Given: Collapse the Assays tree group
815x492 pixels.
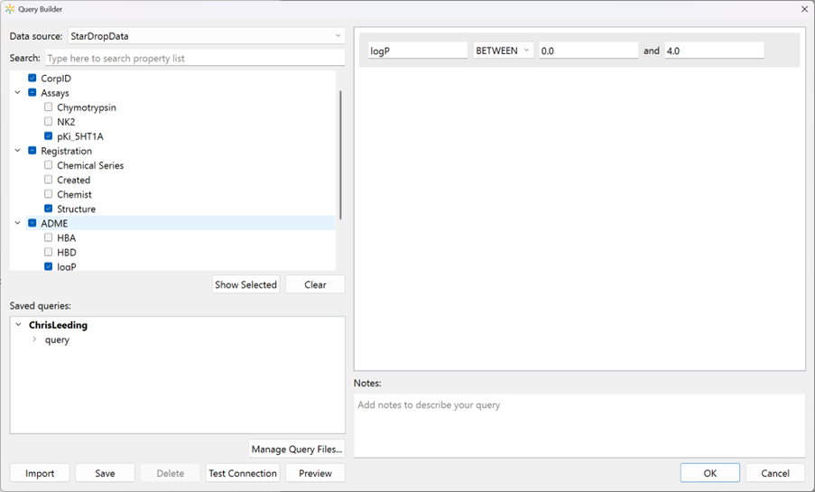Looking at the screenshot, I should (18, 93).
